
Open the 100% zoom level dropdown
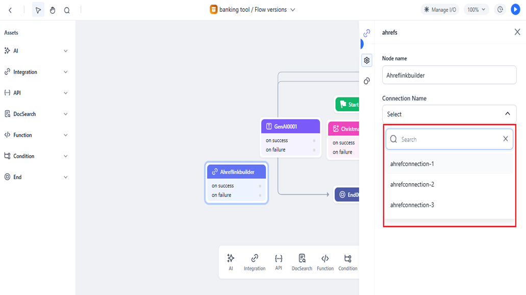pos(477,10)
